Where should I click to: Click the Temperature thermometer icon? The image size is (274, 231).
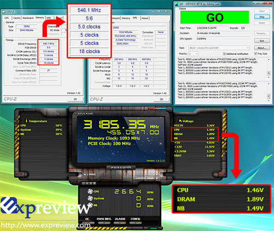pyautogui.click(x=26, y=121)
